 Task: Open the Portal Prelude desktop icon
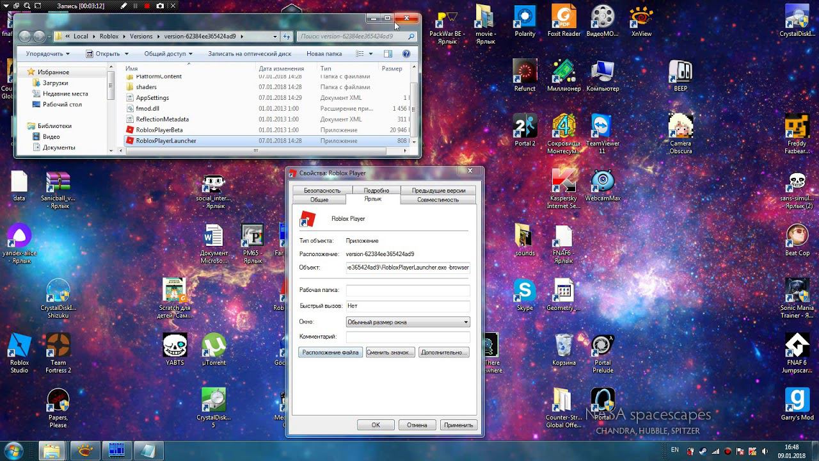pyautogui.click(x=603, y=353)
